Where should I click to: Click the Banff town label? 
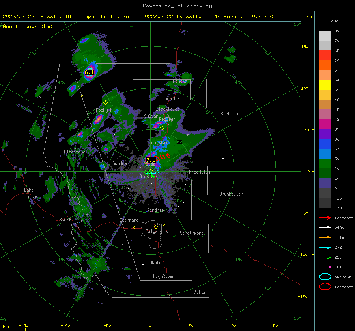coord(65,219)
